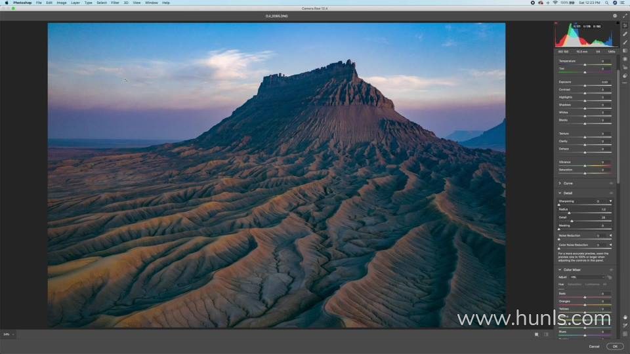
Task: Collapse the Color Mixer panel
Action: [x=560, y=269]
